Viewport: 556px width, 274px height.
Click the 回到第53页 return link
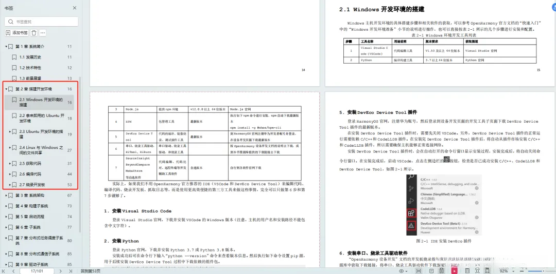[91, 271]
